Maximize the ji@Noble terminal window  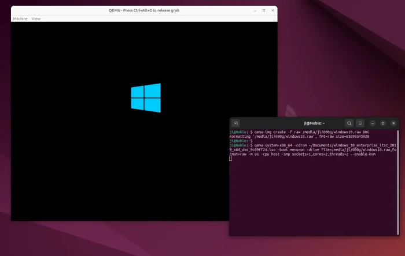[383, 123]
